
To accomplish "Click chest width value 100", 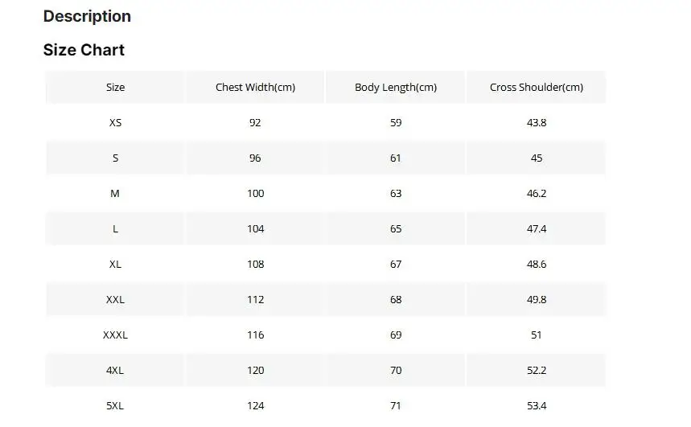I will click(x=255, y=194).
